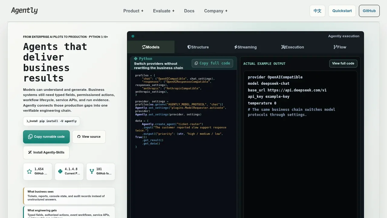The width and height of the screenshot is (387, 218).
Task: Click the Python icon beside version 4.1.4.8
Action: pyautogui.click(x=60, y=171)
